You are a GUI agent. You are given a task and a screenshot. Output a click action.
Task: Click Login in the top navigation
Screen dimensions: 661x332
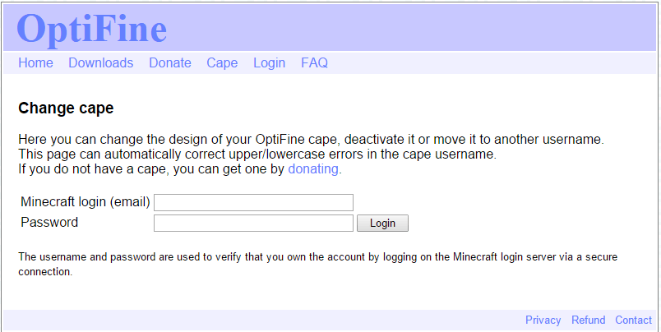coord(269,63)
